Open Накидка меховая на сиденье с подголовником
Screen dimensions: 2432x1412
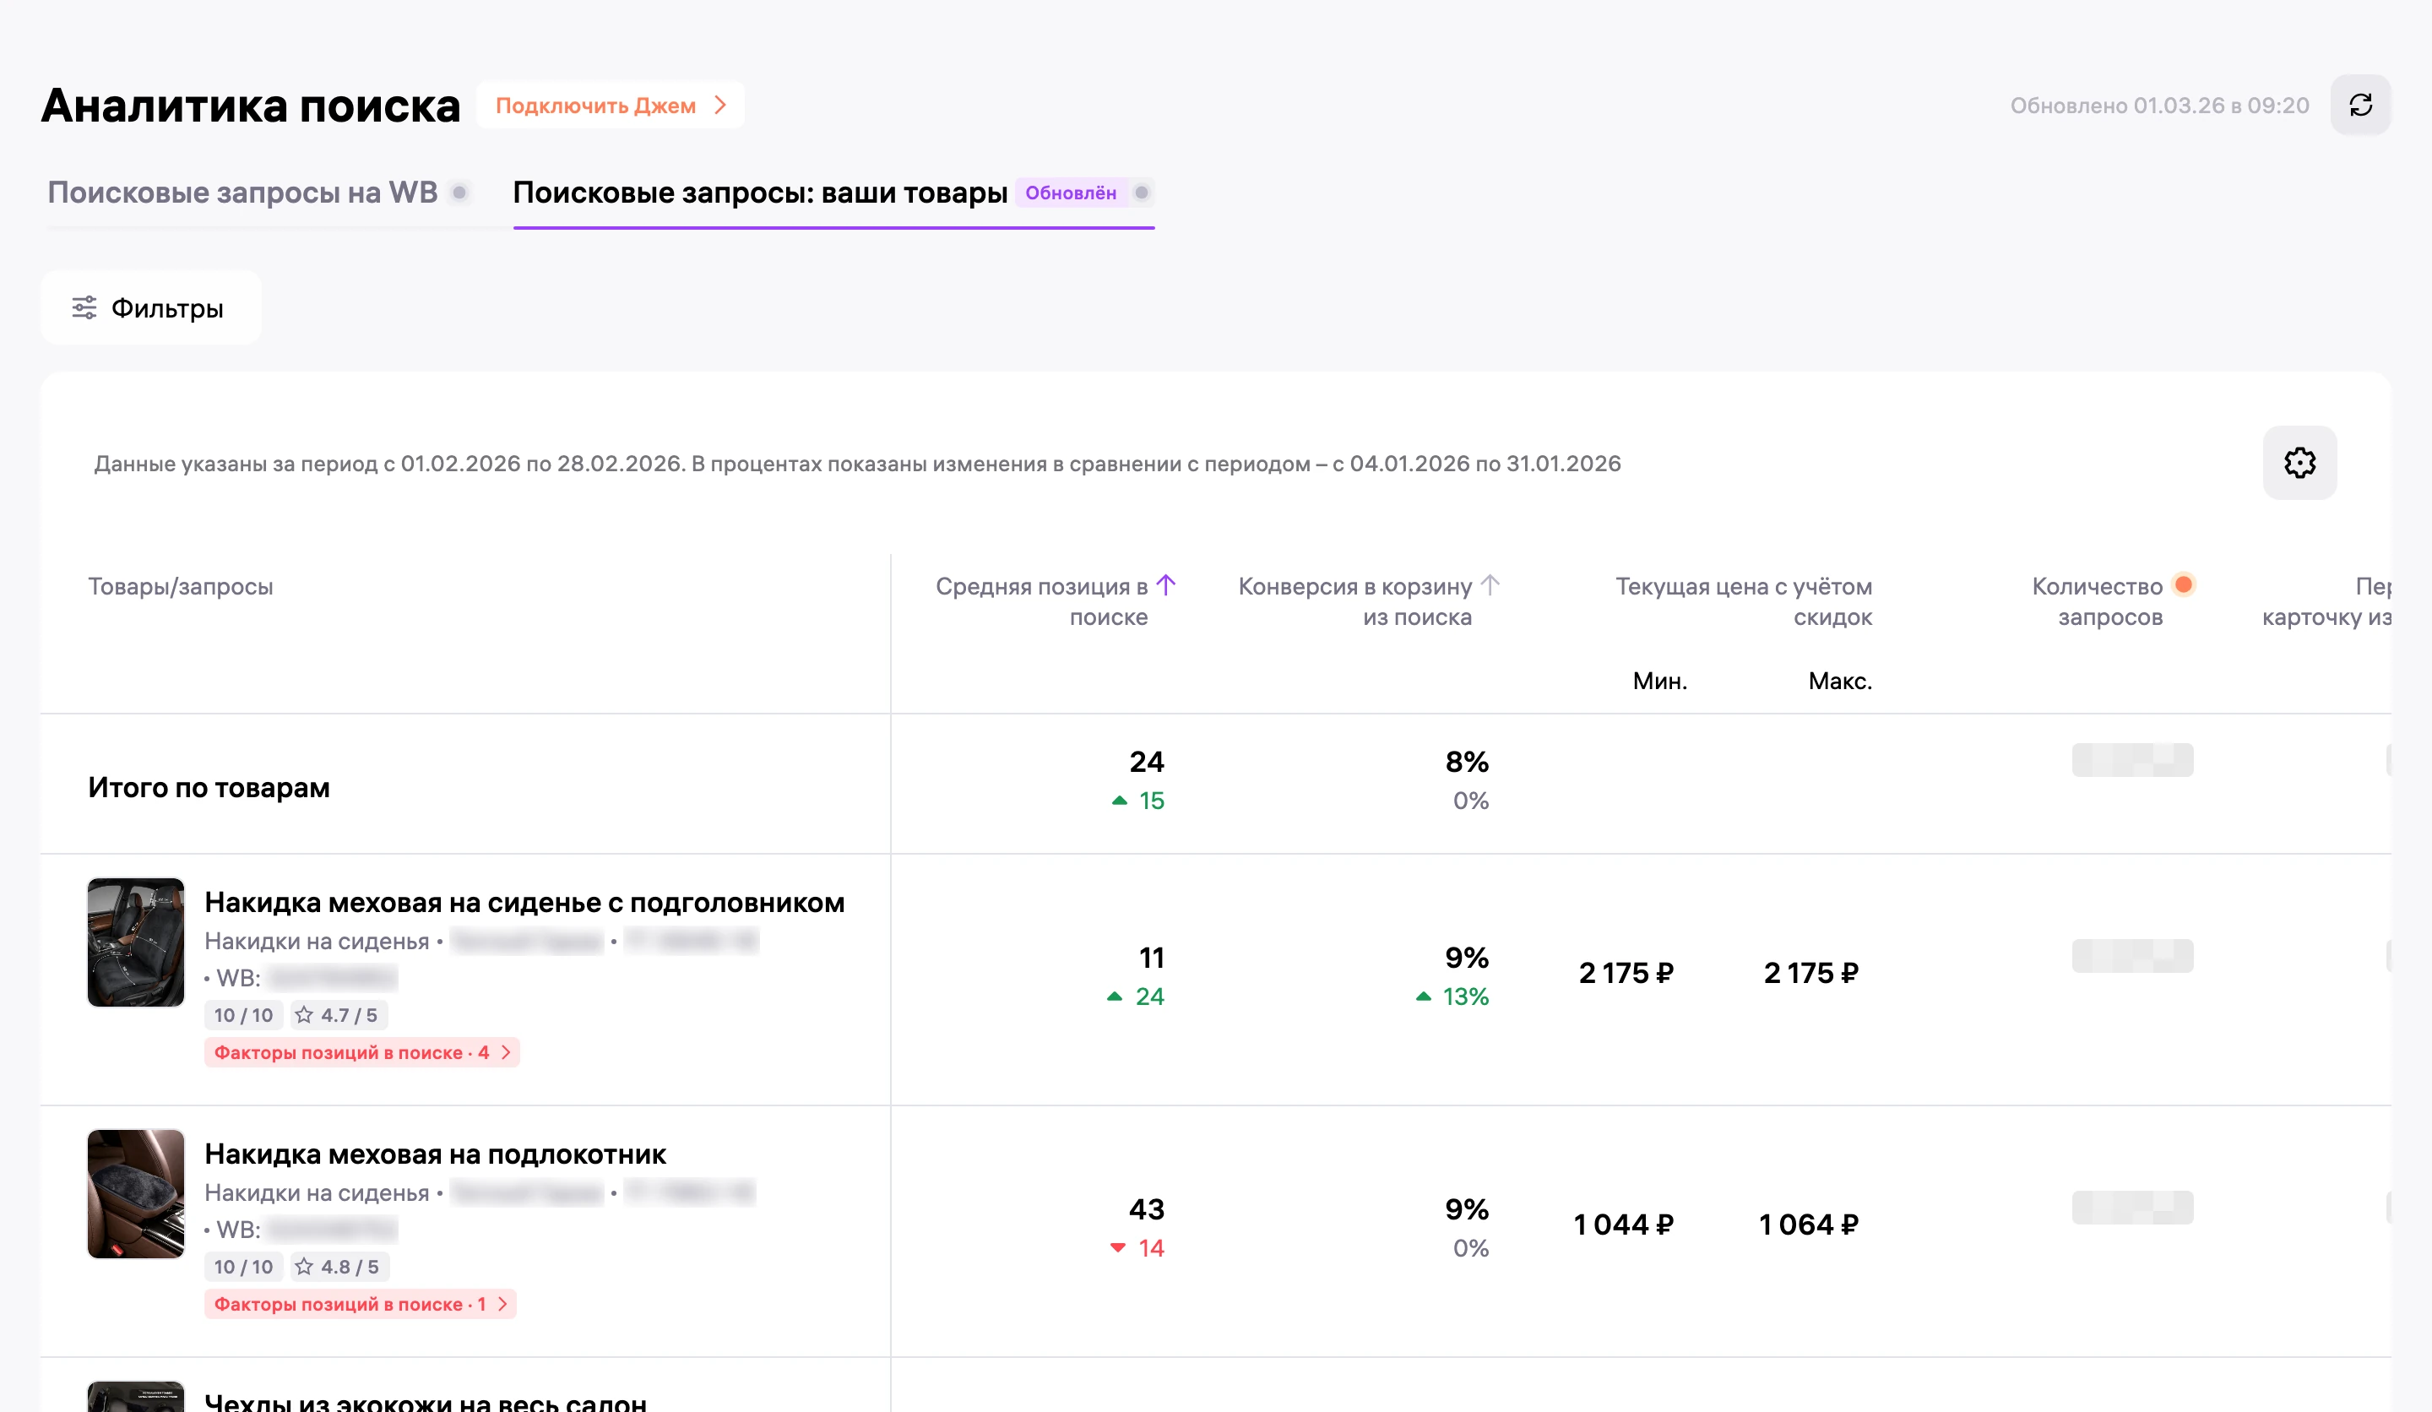click(524, 904)
